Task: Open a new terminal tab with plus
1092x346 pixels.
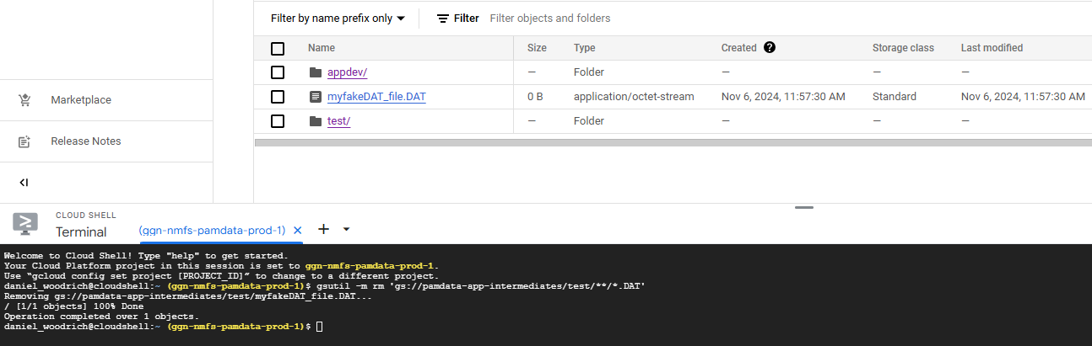Action: [323, 229]
